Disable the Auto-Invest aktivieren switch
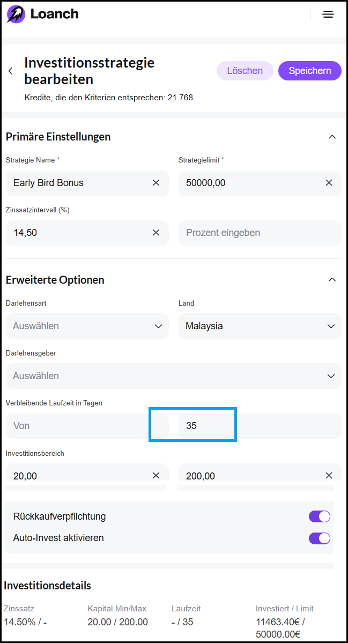 coord(319,538)
